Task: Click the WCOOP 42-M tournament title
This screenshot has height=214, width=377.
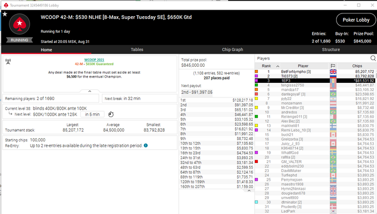Action: click(x=116, y=17)
